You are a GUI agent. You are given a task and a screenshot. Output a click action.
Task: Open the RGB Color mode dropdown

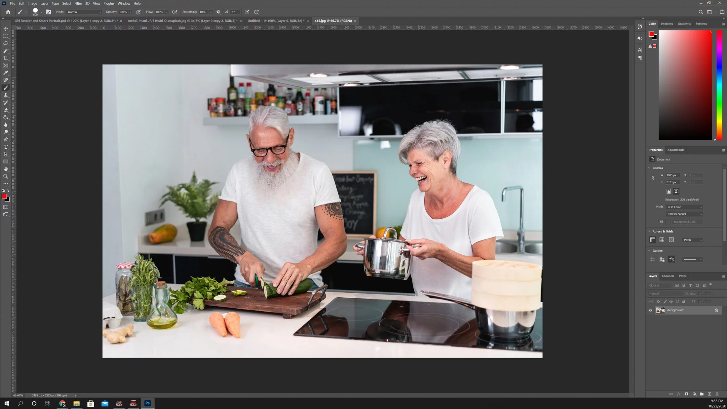tap(684, 207)
